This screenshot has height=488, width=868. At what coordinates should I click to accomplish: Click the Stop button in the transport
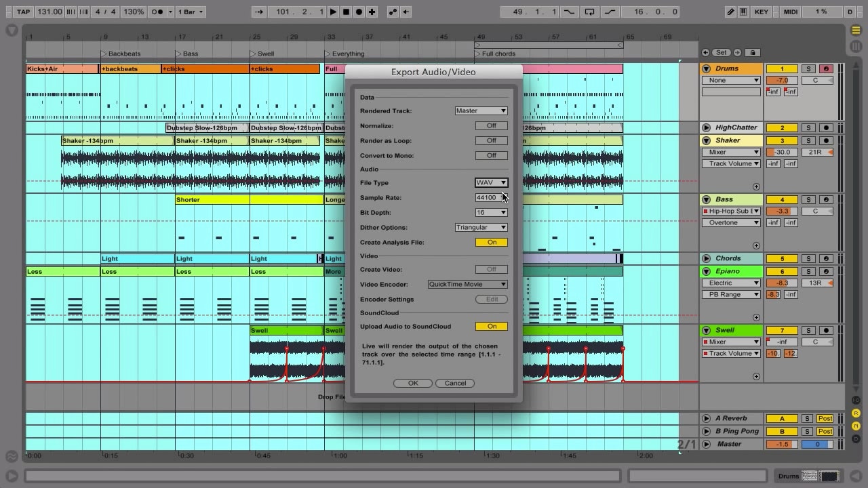(x=346, y=11)
